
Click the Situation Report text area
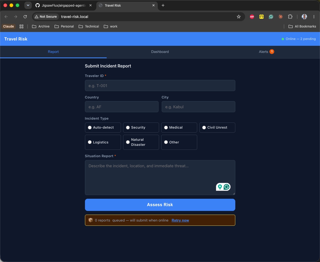tap(160, 178)
